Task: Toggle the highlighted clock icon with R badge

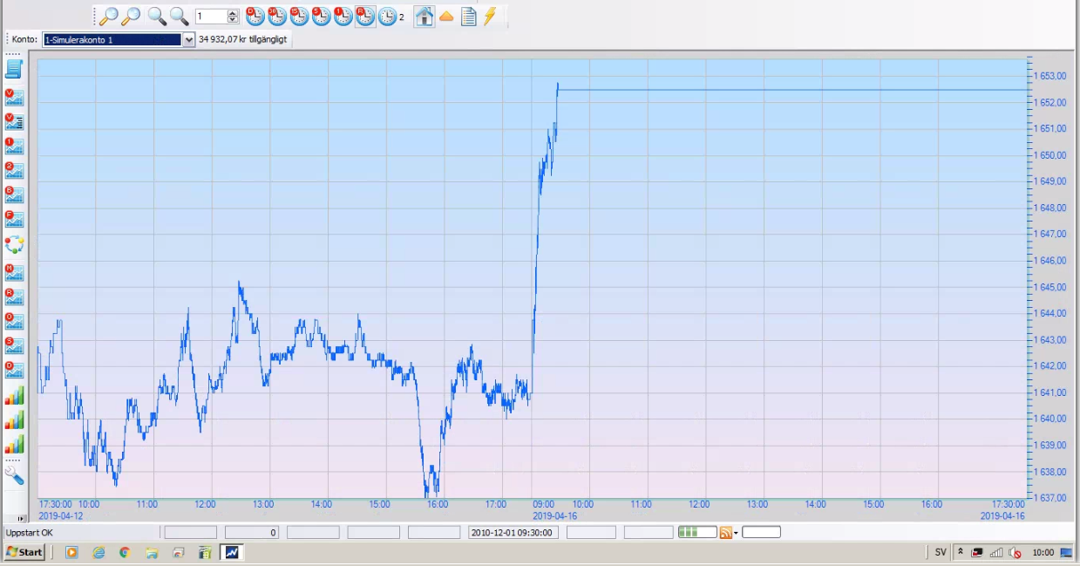Action: coord(365,17)
